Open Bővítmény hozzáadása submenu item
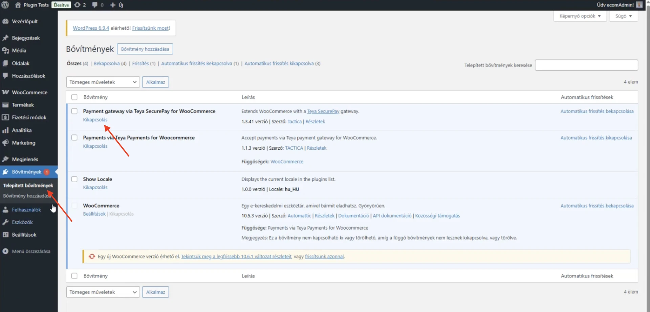This screenshot has height=312, width=650. (27, 196)
